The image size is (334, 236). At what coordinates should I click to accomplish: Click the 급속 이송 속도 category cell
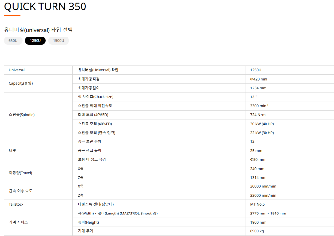[x=21, y=191]
